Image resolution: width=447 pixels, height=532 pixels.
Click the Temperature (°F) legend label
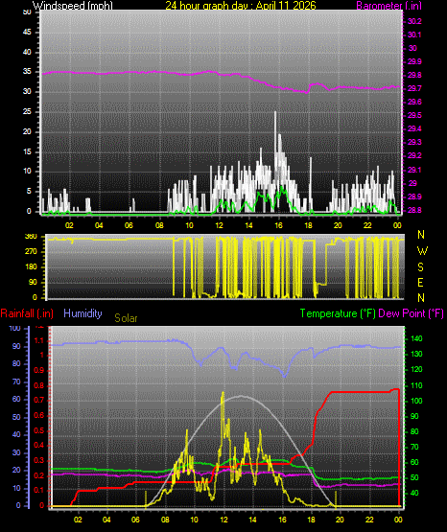point(338,313)
